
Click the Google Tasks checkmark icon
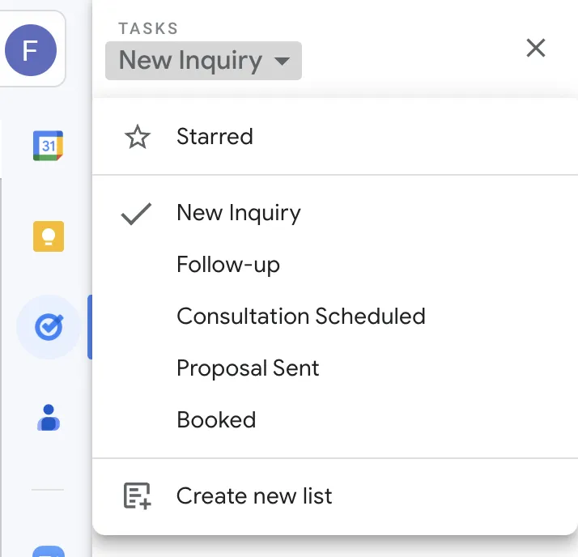point(48,328)
